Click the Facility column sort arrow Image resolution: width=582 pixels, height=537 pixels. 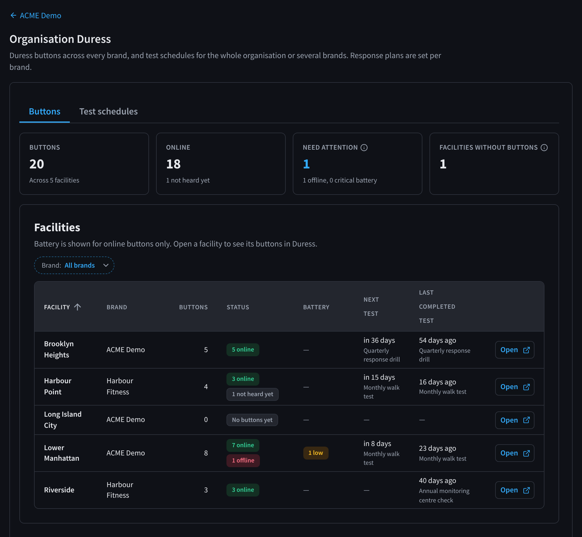pos(77,307)
